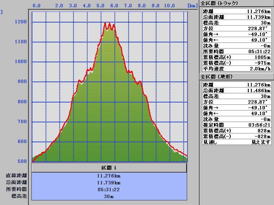The width and height of the screenshot is (274, 205).
Task: Click the 直線距離 label in bottom table
Action: point(16,176)
